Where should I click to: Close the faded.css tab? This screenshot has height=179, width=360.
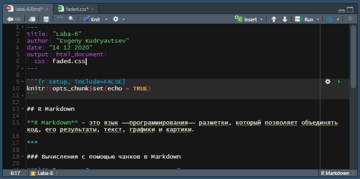point(93,9)
